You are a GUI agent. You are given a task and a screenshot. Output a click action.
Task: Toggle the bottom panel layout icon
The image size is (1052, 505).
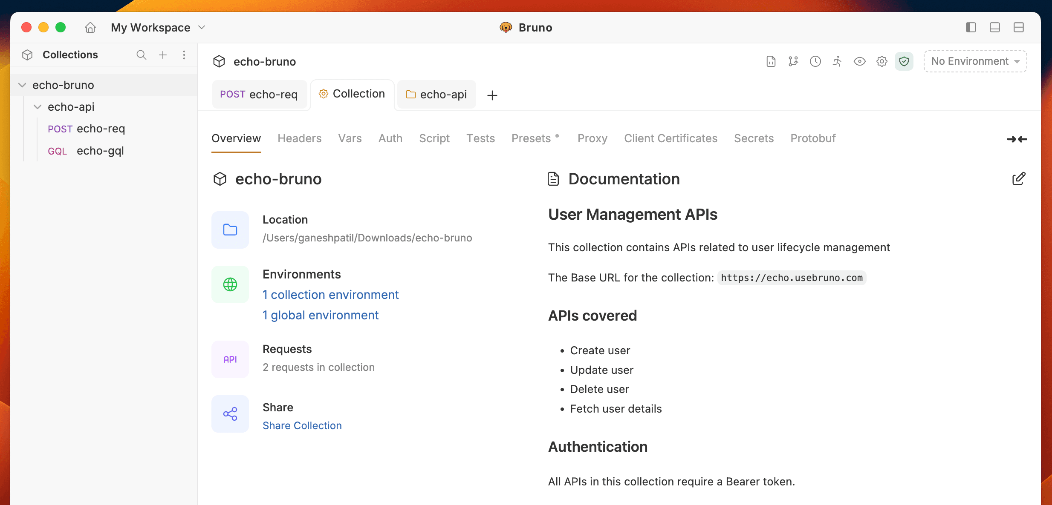[994, 28]
